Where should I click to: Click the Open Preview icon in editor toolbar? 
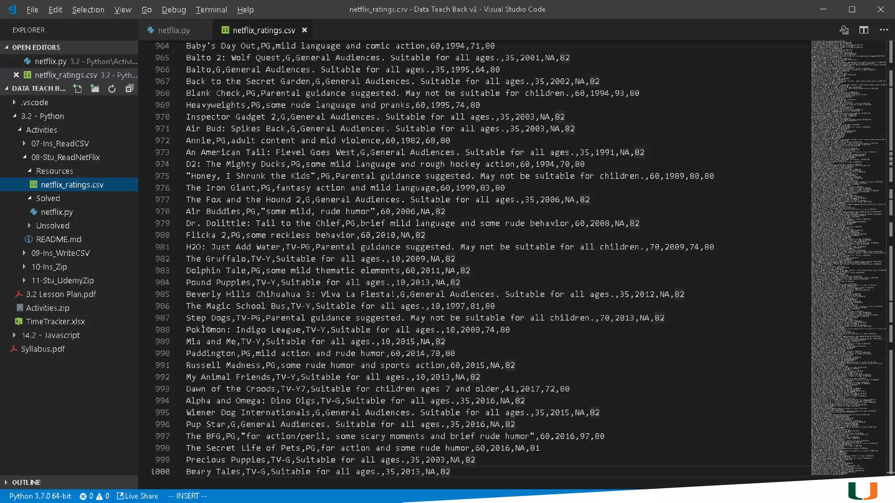844,30
